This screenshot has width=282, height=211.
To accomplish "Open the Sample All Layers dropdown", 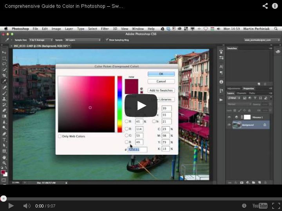I will coord(82,40).
